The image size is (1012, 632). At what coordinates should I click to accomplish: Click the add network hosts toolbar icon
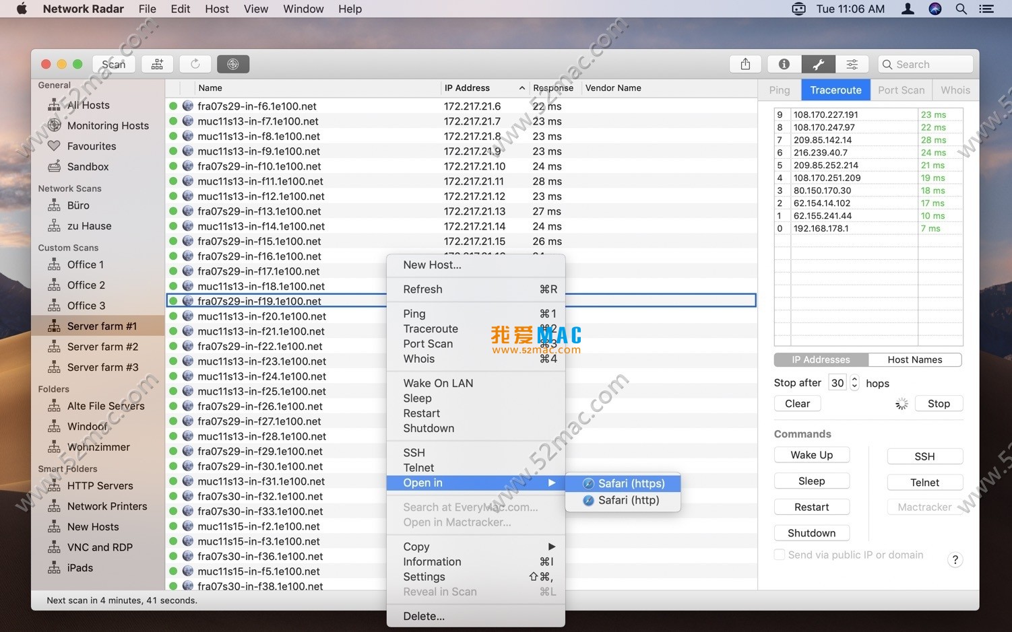tap(157, 64)
